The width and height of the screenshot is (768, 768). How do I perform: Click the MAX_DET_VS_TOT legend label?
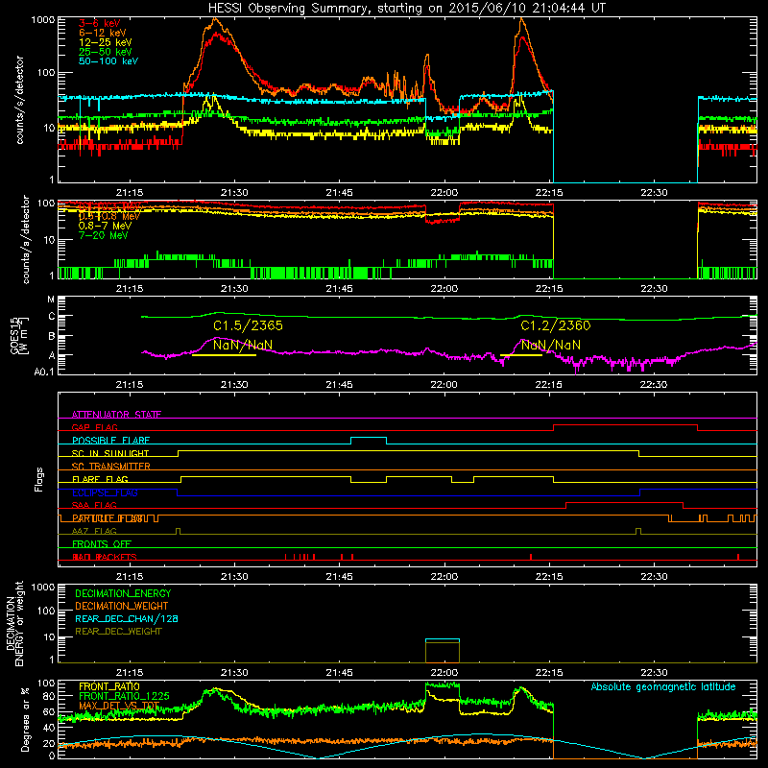coord(119,706)
